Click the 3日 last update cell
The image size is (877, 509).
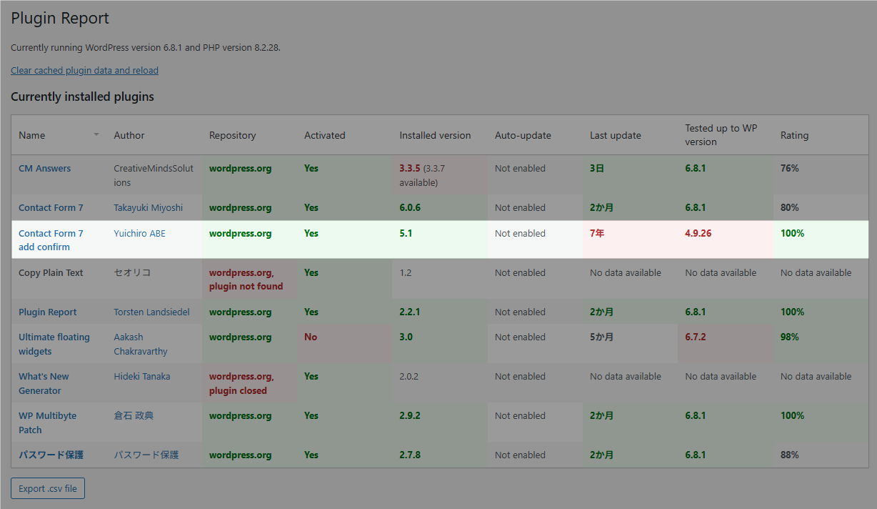(631, 175)
